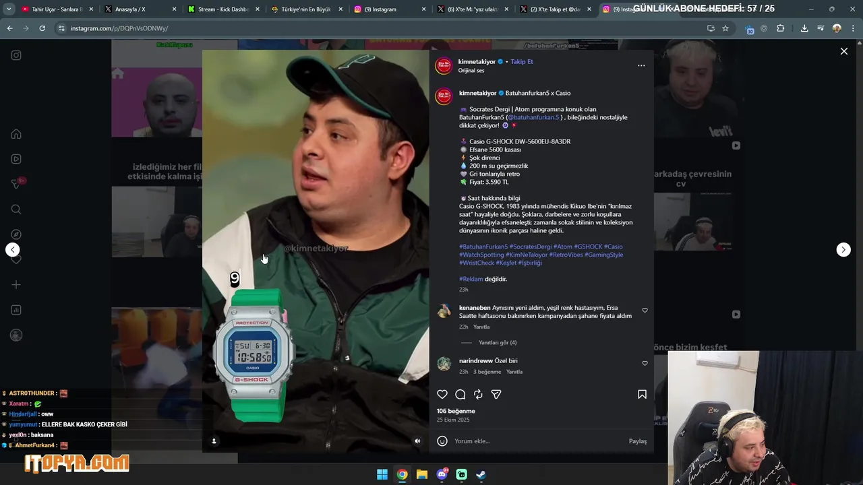863x485 pixels.
Task: Click the kimnetakiyor username in the post header
Action: pos(477,61)
